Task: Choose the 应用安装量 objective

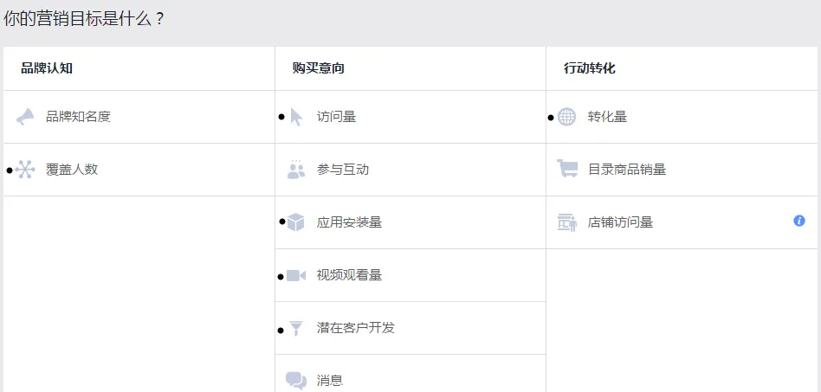Action: click(349, 222)
